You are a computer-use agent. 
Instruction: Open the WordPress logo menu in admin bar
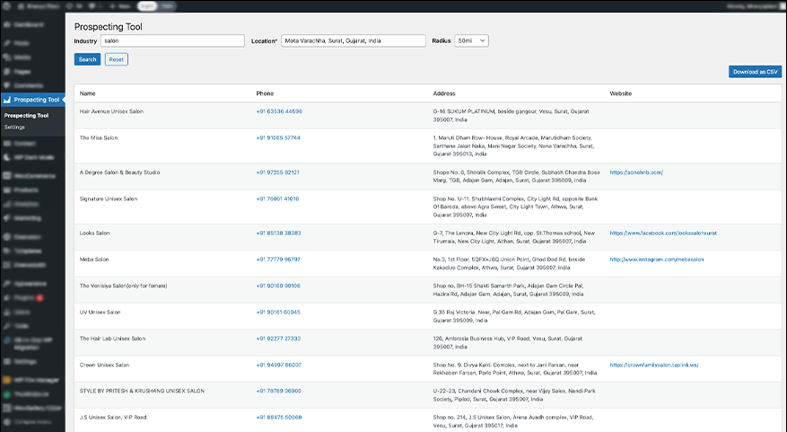pyautogui.click(x=6, y=6)
